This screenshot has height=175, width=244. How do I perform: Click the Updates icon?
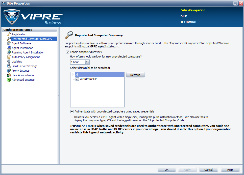pyautogui.click(x=9, y=62)
